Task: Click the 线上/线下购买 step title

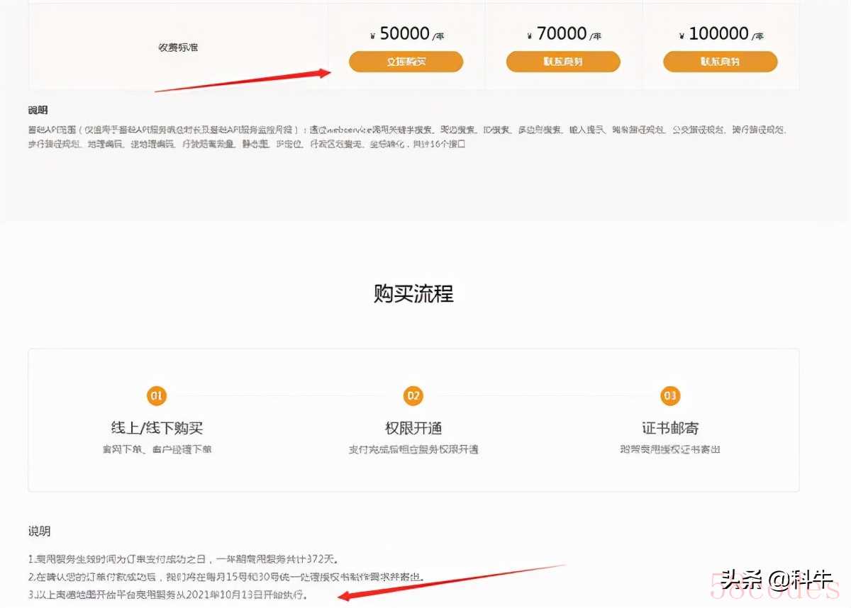Action: [x=157, y=428]
